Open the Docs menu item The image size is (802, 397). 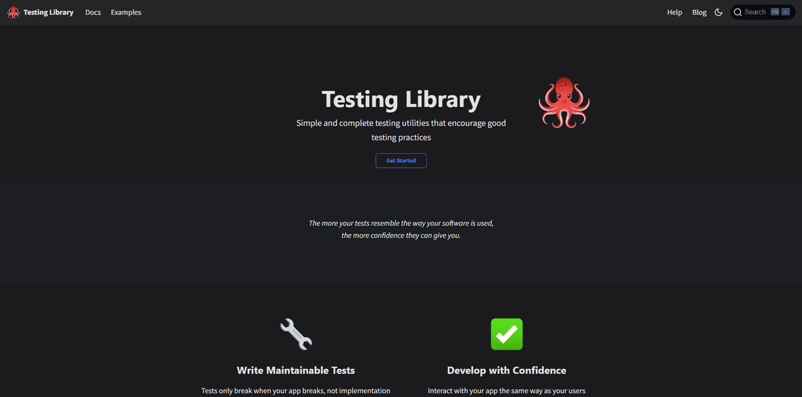pyautogui.click(x=93, y=12)
